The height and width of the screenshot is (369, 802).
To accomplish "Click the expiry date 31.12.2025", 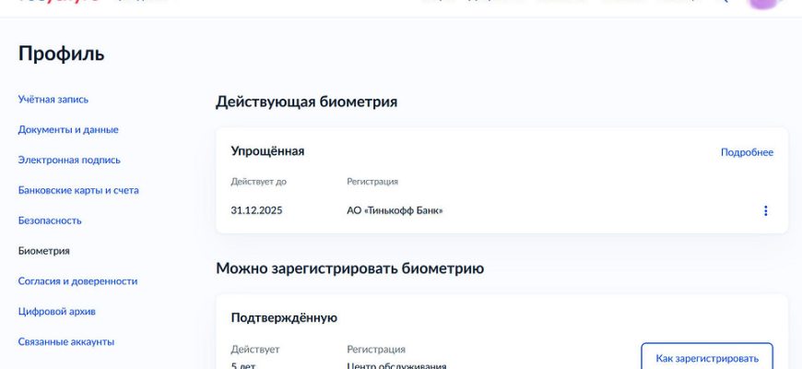I will coord(256,210).
